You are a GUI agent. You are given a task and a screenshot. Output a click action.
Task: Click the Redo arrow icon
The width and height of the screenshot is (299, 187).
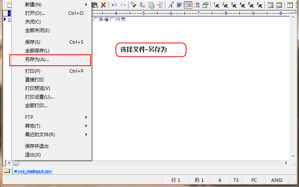pyautogui.click(x=123, y=5)
